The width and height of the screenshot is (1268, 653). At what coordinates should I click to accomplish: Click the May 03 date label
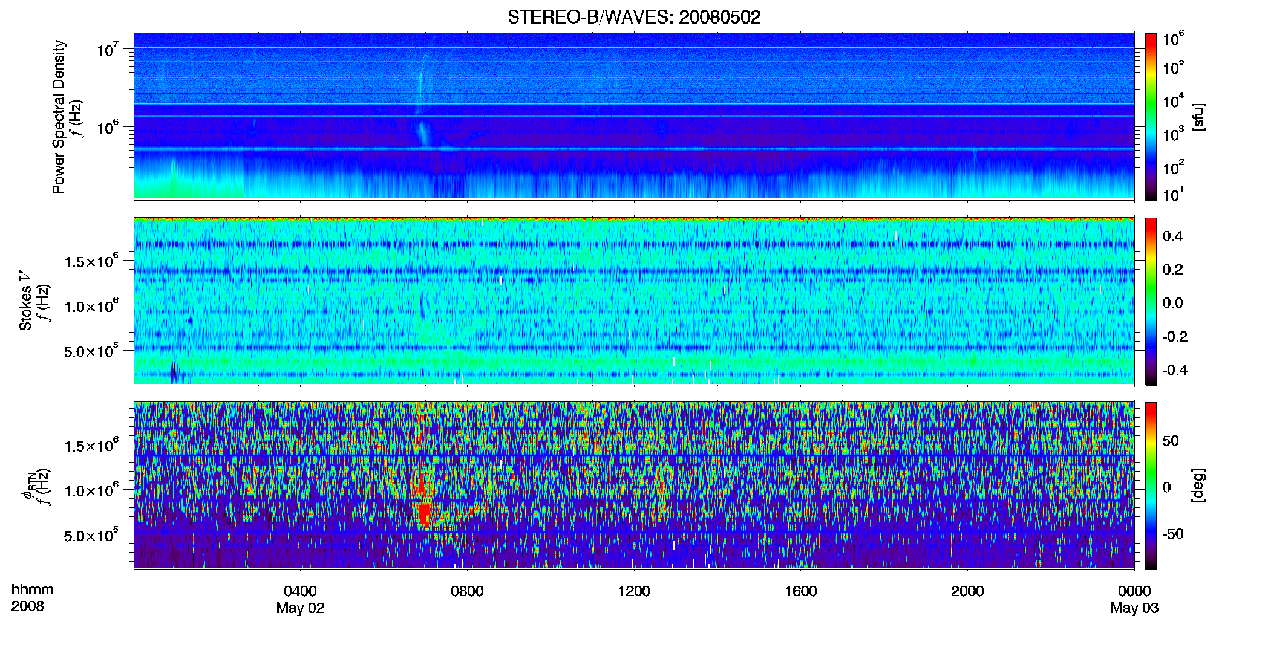coord(1134,608)
